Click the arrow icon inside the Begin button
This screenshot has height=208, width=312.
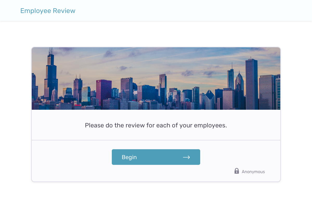point(187,157)
